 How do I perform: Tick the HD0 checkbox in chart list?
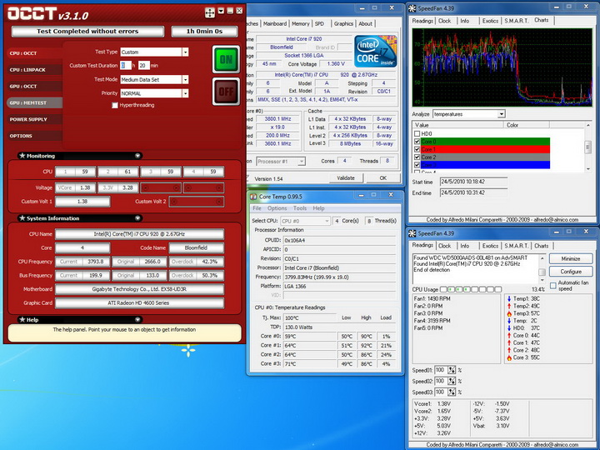point(417,133)
